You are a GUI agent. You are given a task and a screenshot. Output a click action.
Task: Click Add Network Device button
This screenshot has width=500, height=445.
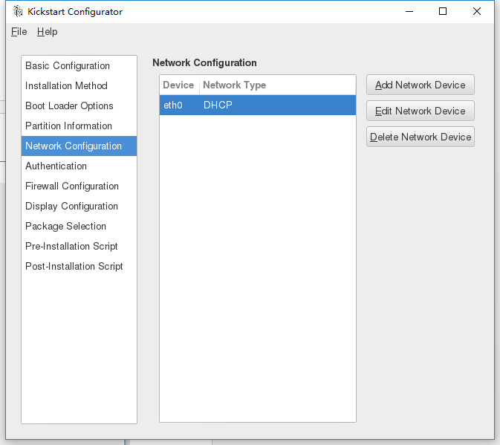tap(420, 85)
